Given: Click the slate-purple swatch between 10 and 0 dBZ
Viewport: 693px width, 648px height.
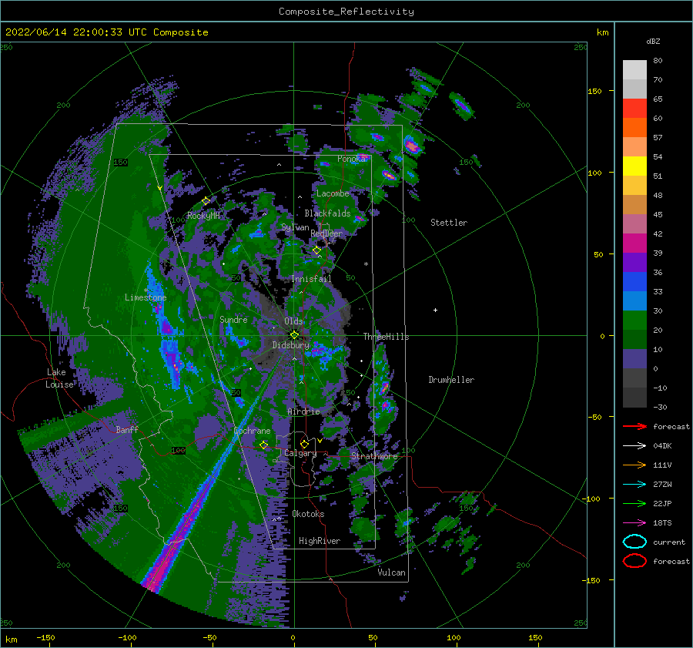Looking at the screenshot, I should pyautogui.click(x=634, y=359).
